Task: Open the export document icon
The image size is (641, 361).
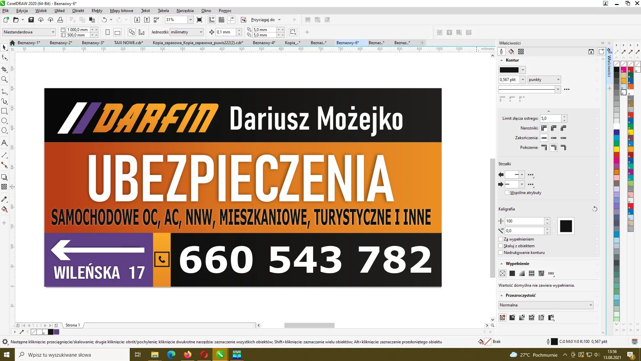Action: 147,19
